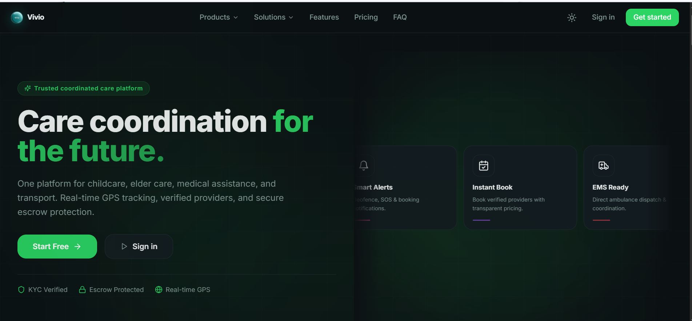This screenshot has width=692, height=321.
Task: Click the sparkle icon in the Trusted badge
Action: click(28, 88)
